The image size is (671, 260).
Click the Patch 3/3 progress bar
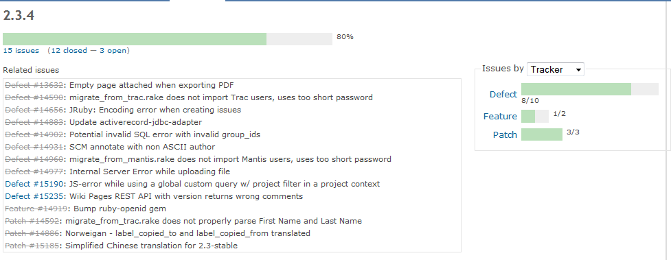tap(542, 134)
